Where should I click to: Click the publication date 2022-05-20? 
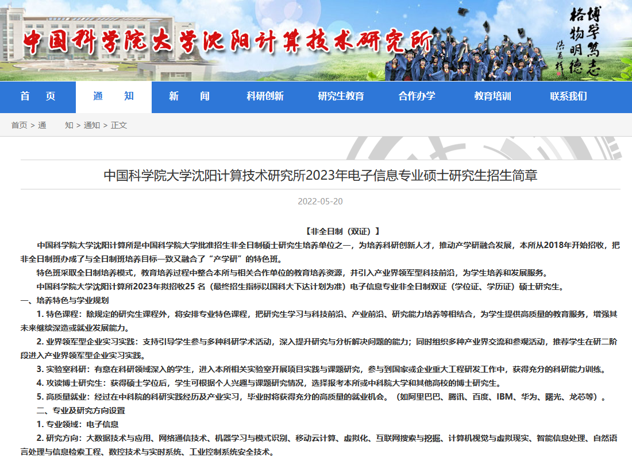[x=321, y=202]
